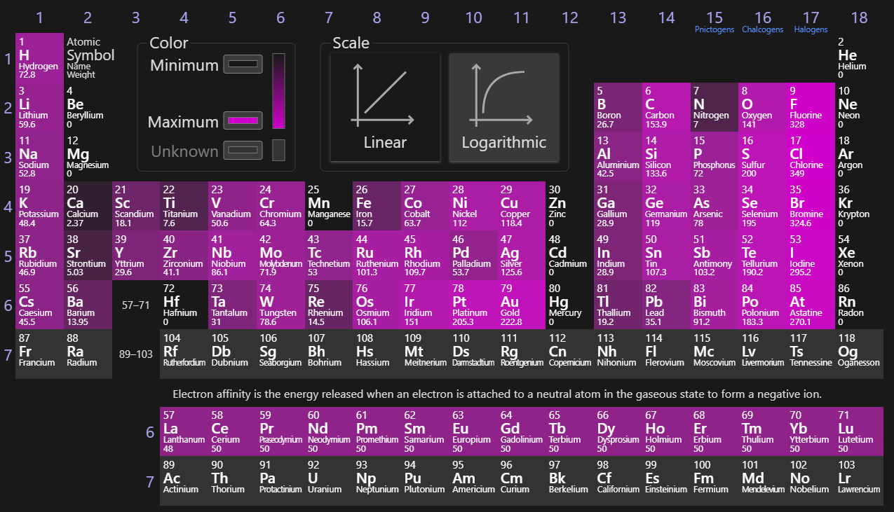Open the Chalcogens group link
The width and height of the screenshot is (894, 512).
pyautogui.click(x=762, y=29)
